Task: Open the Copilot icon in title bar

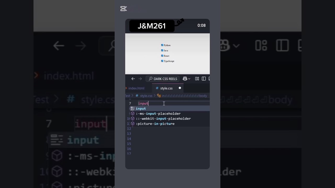Action: 185,79
